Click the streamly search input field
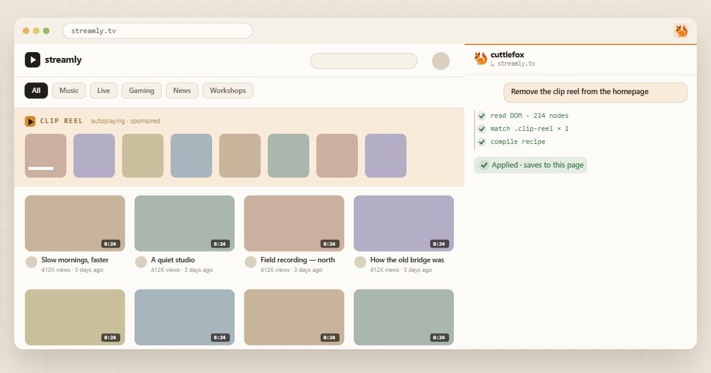Image resolution: width=711 pixels, height=373 pixels. 364,61
